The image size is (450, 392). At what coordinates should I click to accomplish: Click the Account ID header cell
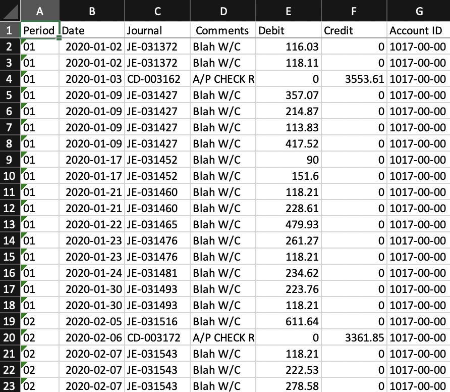419,30
